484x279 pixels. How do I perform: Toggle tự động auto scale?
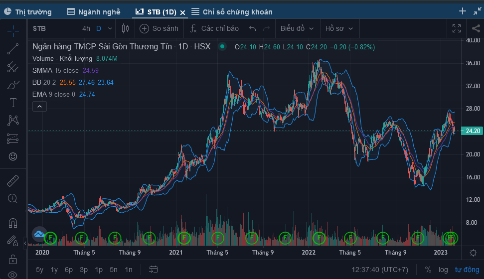(467, 270)
